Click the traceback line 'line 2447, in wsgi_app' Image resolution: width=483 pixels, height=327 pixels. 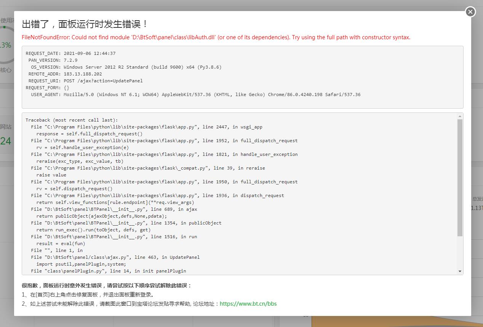[147, 127]
